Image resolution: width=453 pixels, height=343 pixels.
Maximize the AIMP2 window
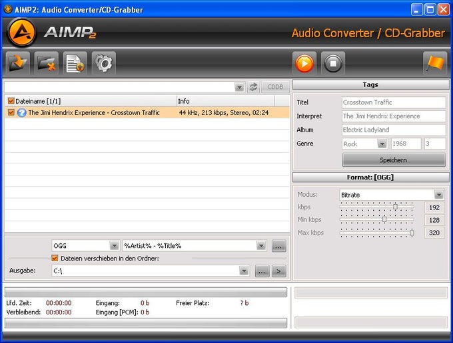430,9
